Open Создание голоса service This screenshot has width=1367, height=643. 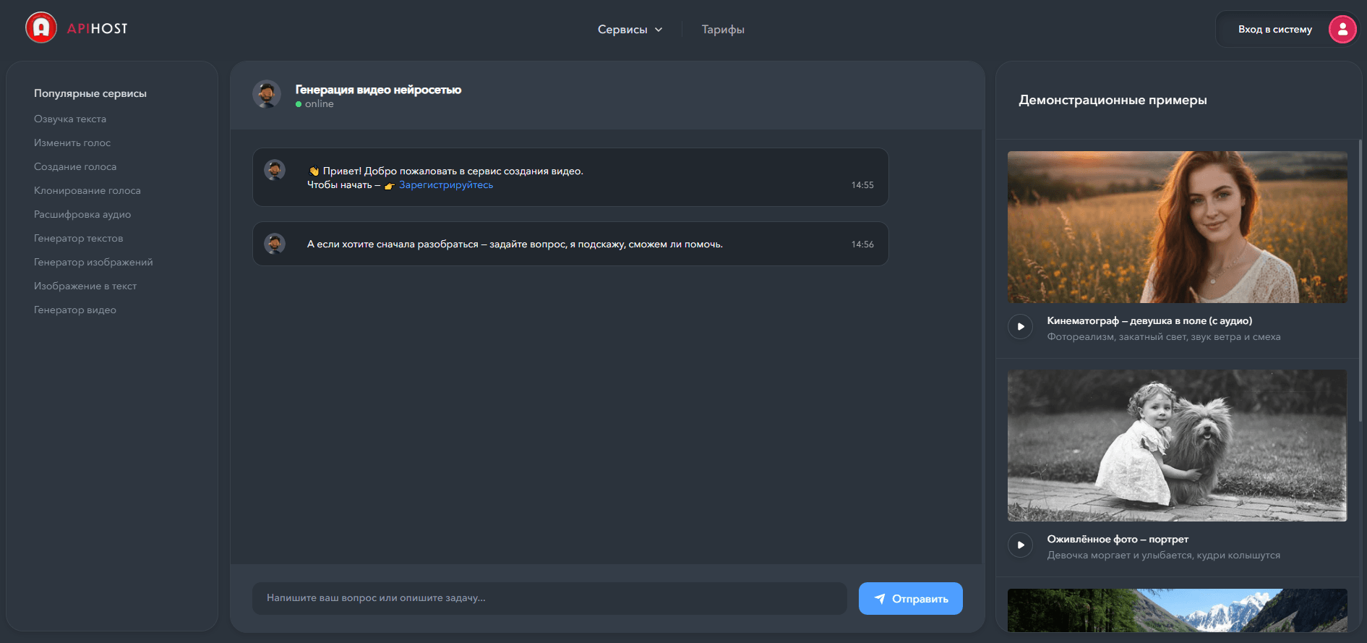point(75,166)
